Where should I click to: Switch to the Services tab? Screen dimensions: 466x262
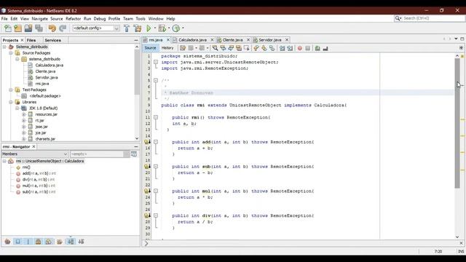coord(53,40)
